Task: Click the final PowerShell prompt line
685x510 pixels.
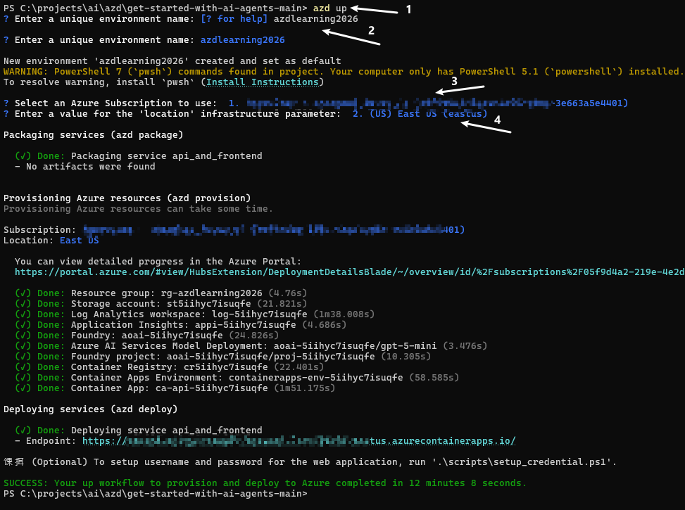Action: tap(156, 494)
